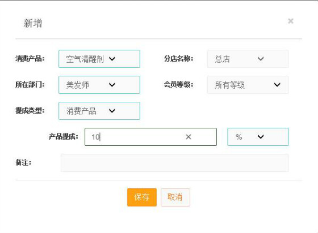Focus the 产品提成 input containing 10

[150, 137]
